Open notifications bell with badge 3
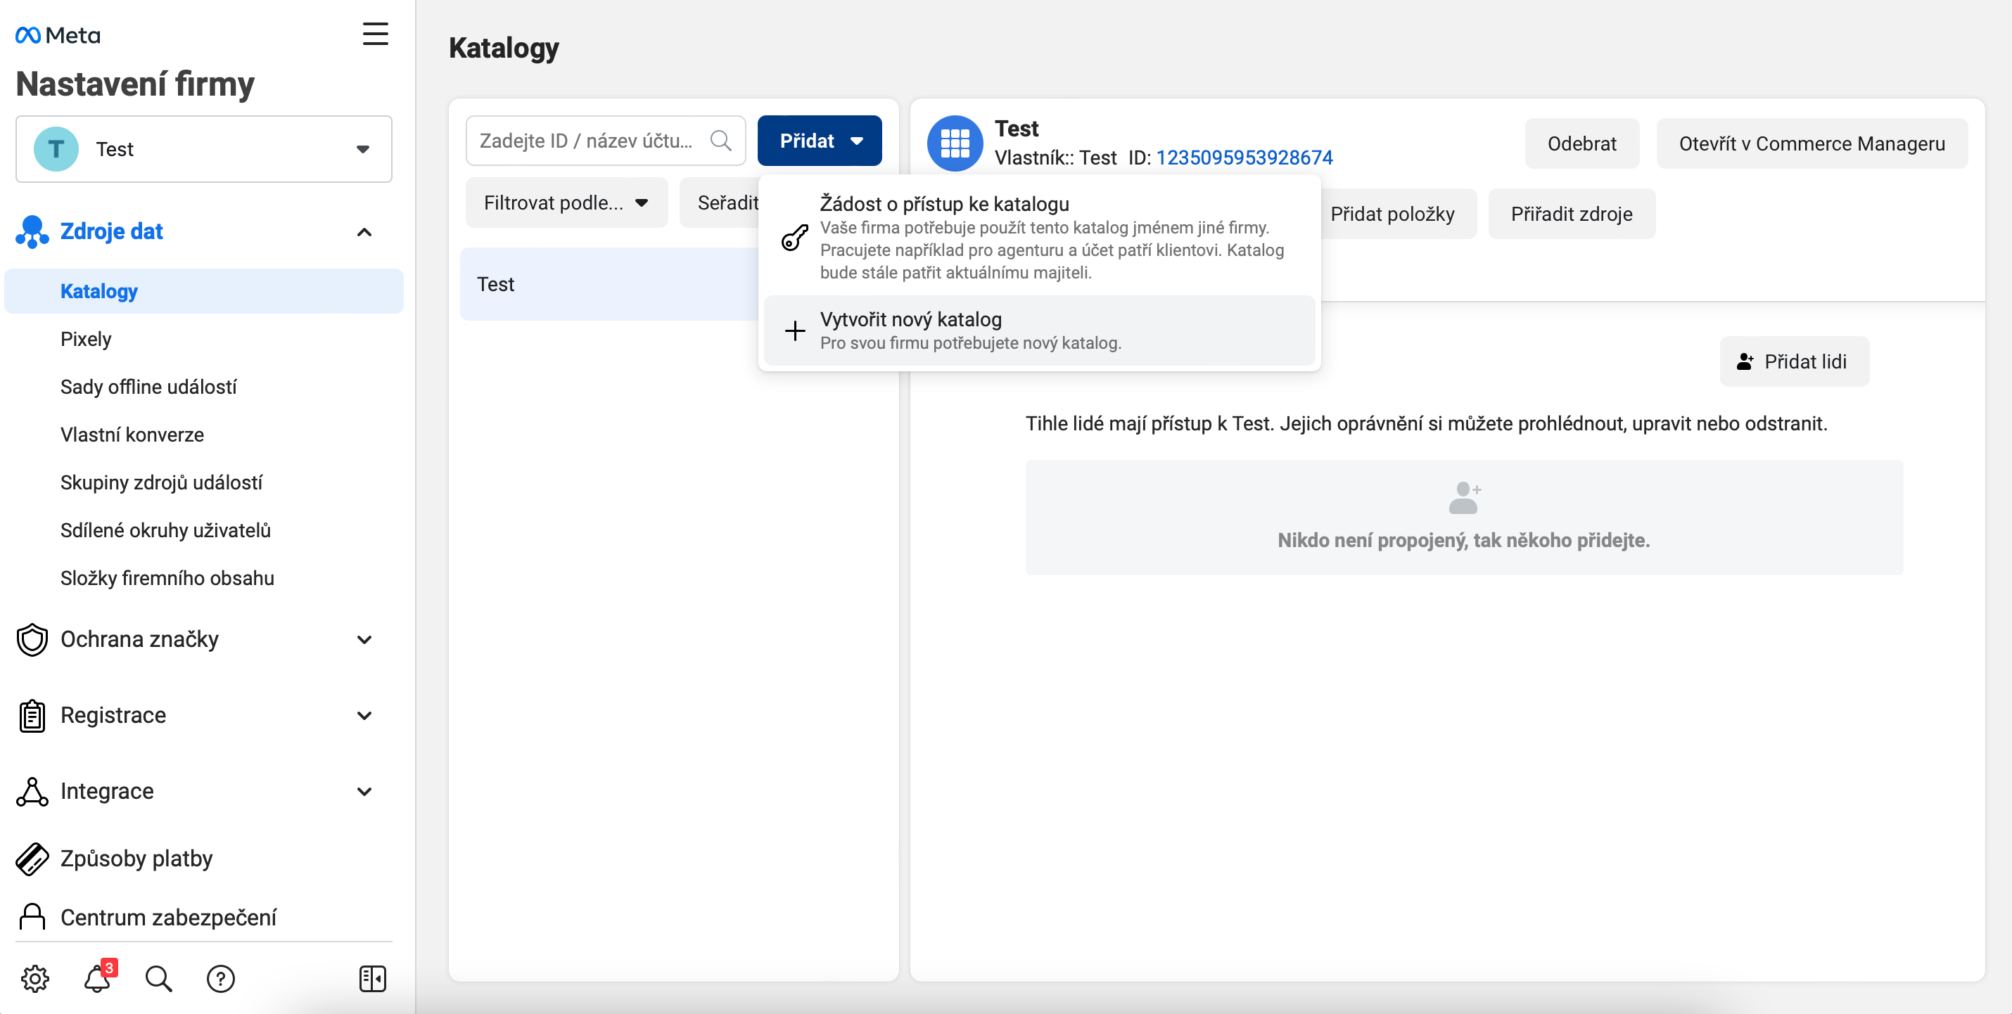2012x1014 pixels. click(x=99, y=977)
